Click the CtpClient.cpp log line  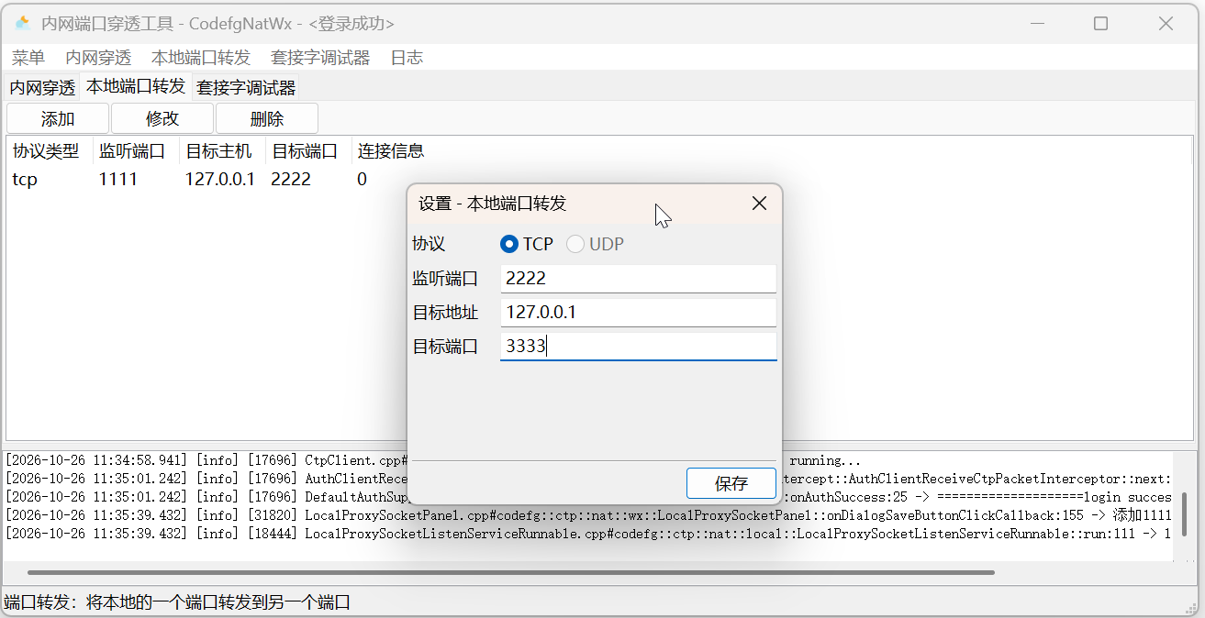[587, 460]
